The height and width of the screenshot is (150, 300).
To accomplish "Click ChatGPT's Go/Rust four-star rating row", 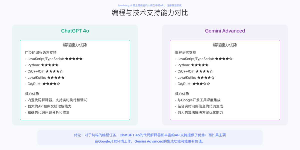I will tap(42, 84).
